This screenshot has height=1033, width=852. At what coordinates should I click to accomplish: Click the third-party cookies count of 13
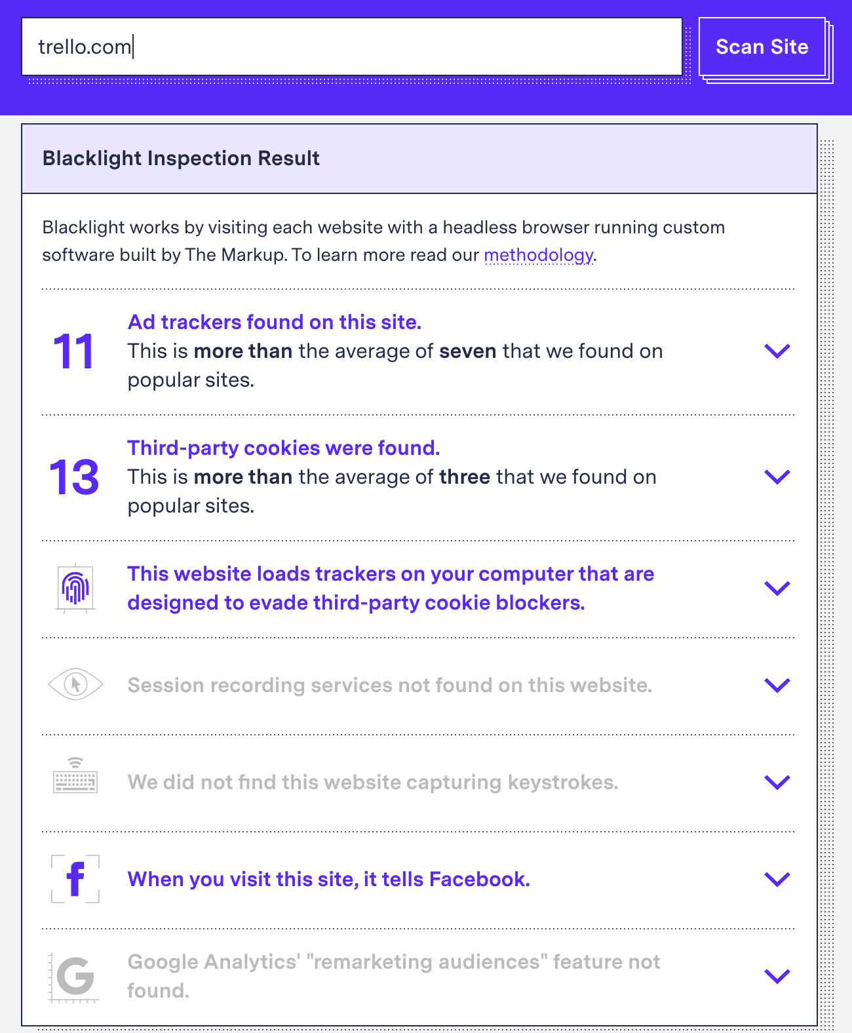[x=73, y=478]
